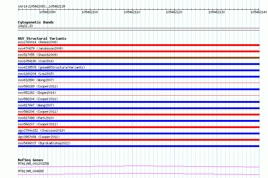The width and height of the screenshot is (268, 178).
Task: Click dgv2790n152 (Chaisson2019) label
Action: (x=42, y=130)
